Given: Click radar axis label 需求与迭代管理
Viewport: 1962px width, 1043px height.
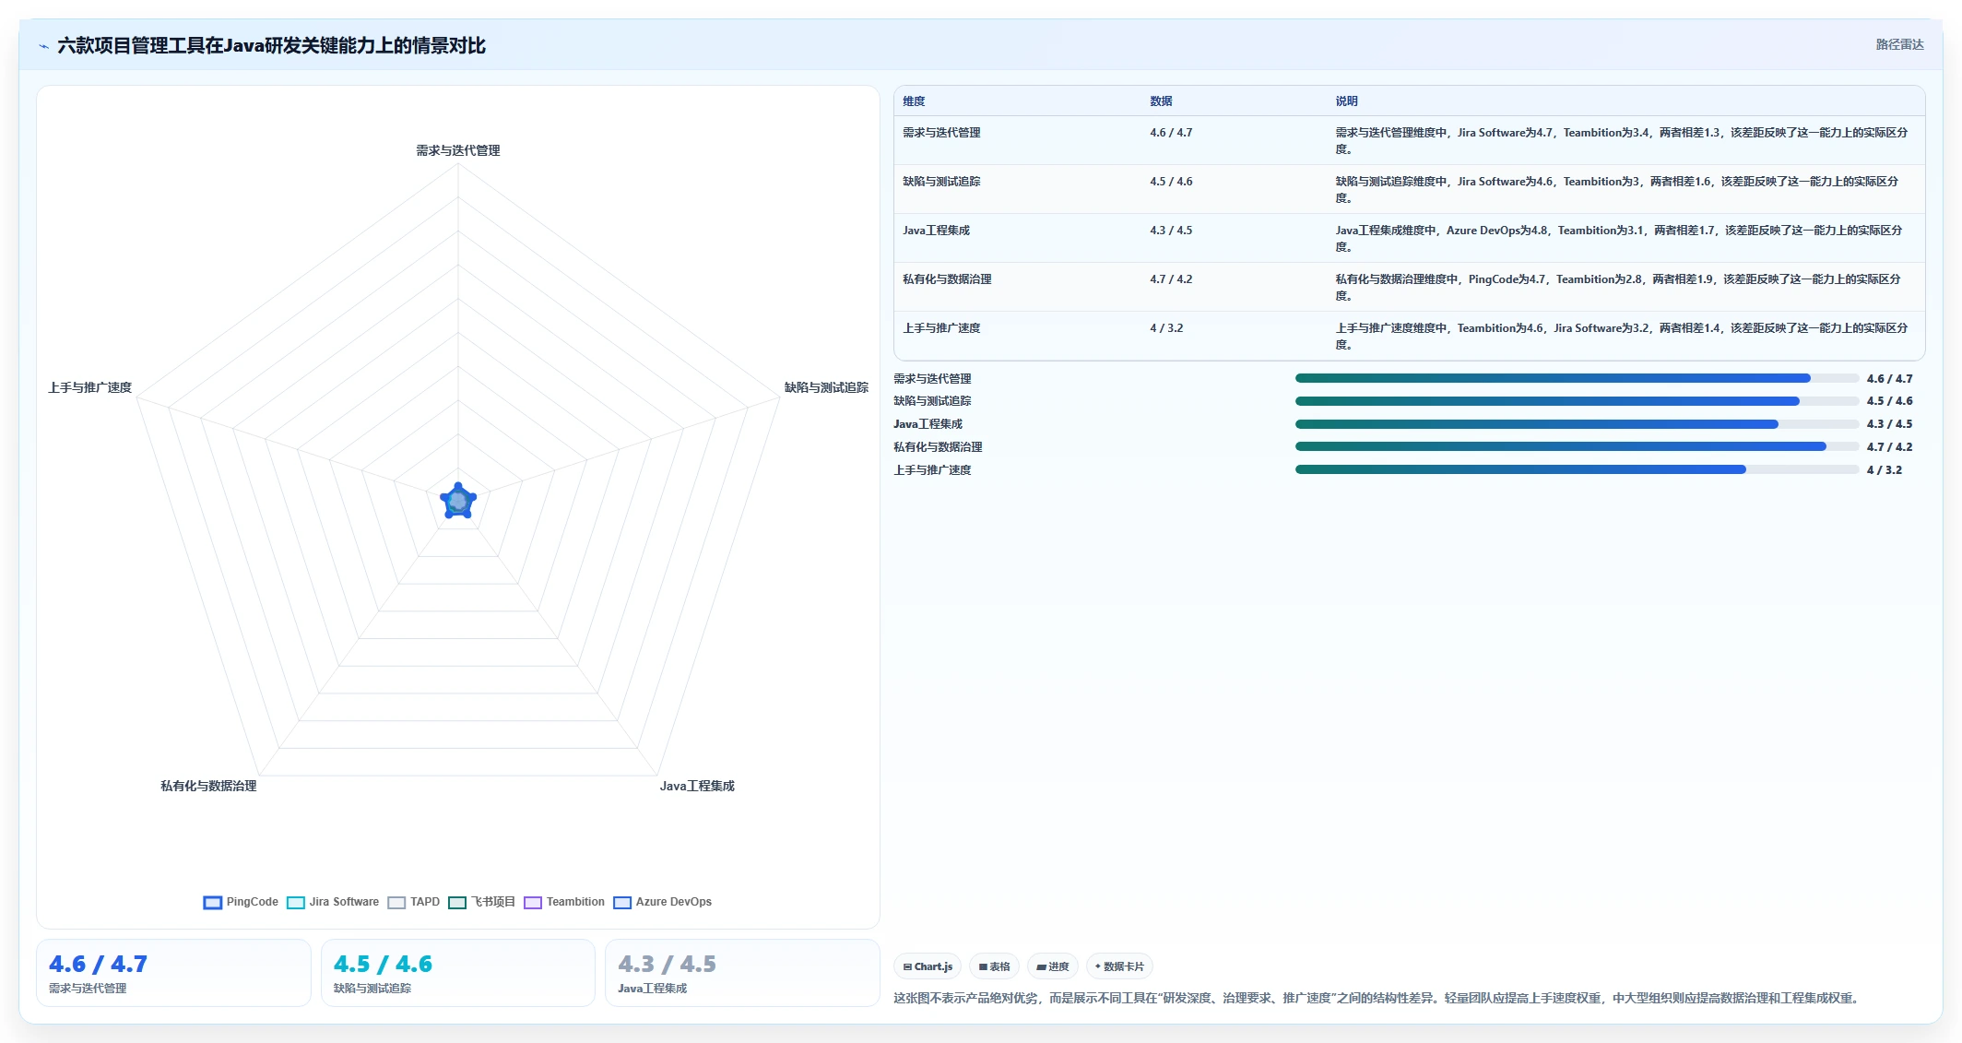Looking at the screenshot, I should 458,150.
